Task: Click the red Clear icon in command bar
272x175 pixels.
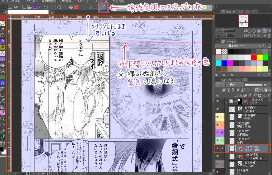Action: point(76,7)
